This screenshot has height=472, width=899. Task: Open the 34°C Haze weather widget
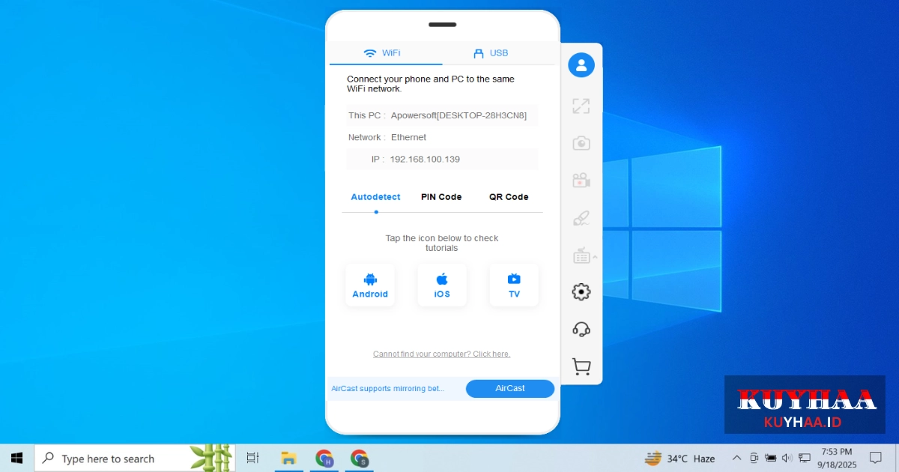point(679,458)
